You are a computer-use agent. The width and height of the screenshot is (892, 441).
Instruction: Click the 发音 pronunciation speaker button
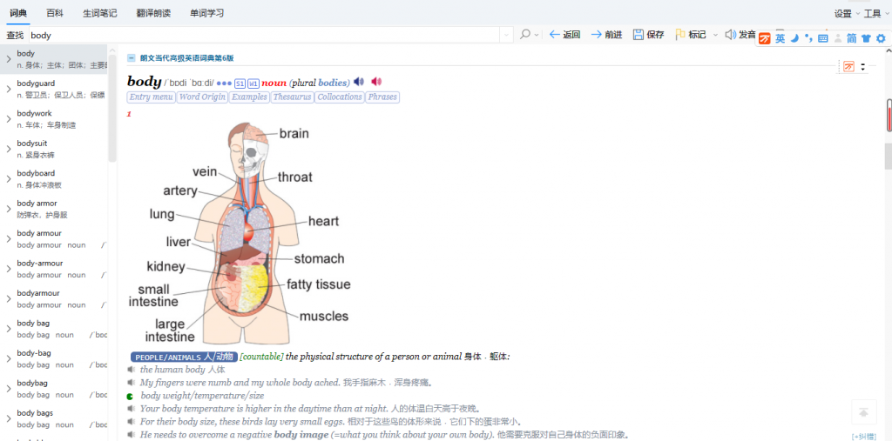coord(740,35)
